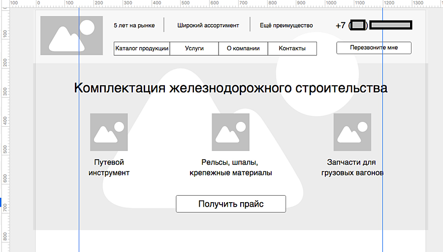Click the +7 phone number prefix
The width and height of the screenshot is (443, 252).
341,26
